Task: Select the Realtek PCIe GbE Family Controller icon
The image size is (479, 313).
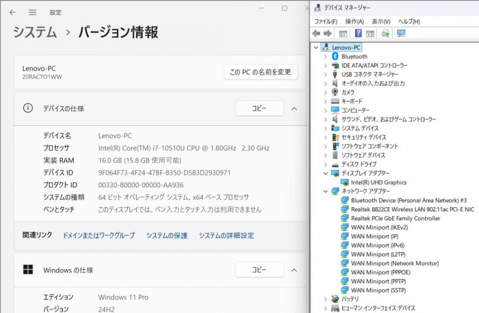Action: pos(344,218)
